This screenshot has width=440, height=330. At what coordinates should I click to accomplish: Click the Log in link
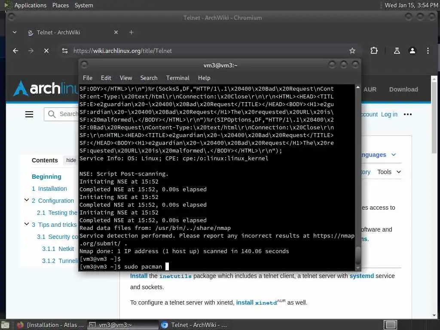[389, 114]
